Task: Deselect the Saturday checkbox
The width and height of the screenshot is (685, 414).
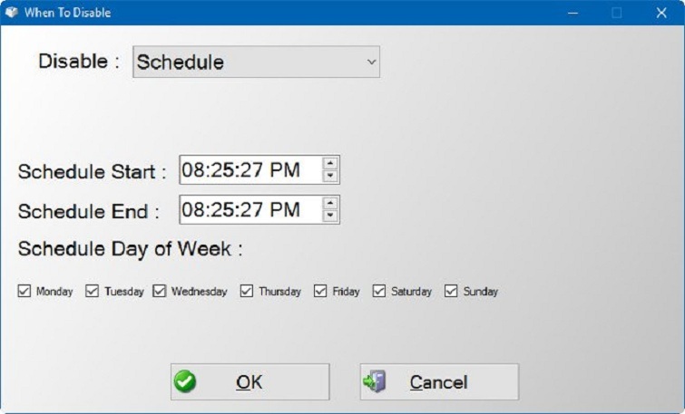Action: 379,292
